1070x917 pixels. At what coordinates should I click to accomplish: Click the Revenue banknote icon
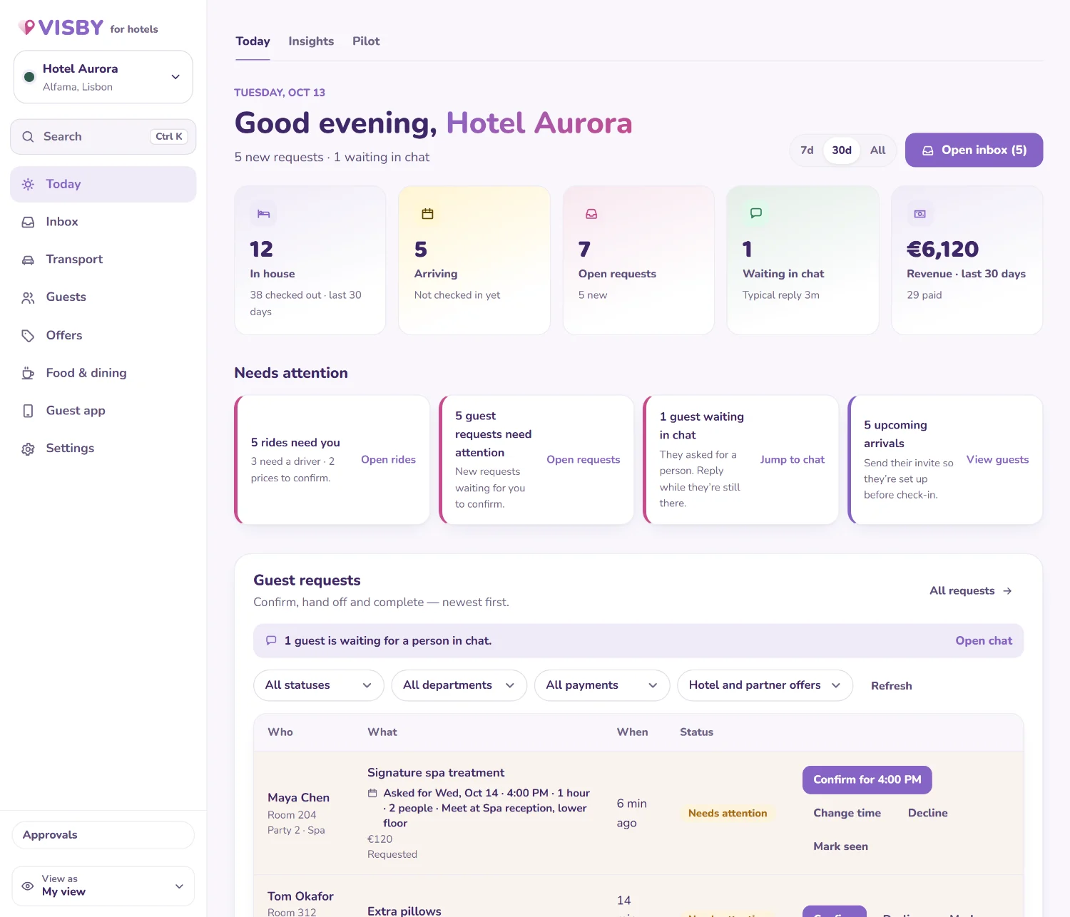point(920,214)
